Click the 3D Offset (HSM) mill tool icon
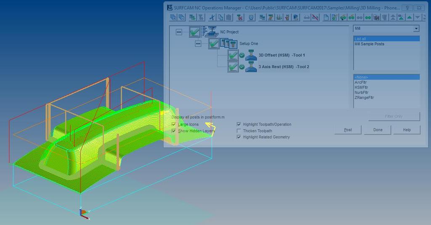This screenshot has height=225, width=431. (x=251, y=55)
